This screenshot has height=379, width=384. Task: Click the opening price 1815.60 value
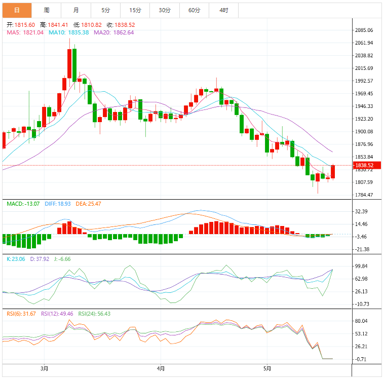(24, 25)
